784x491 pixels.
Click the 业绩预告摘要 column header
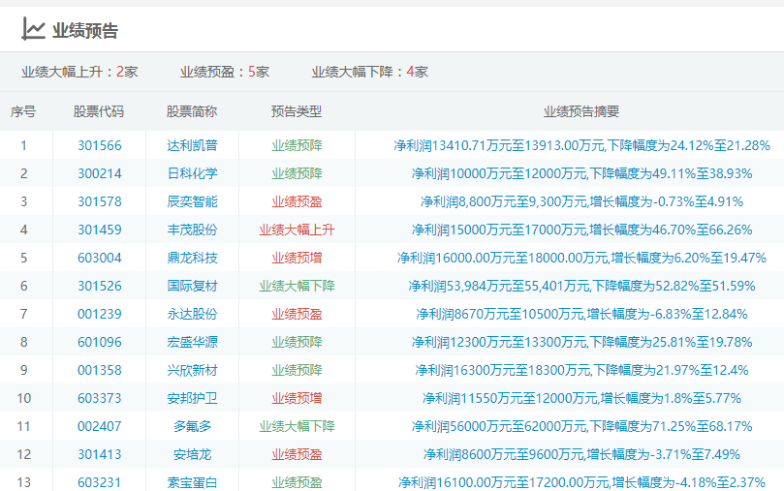pos(581,111)
